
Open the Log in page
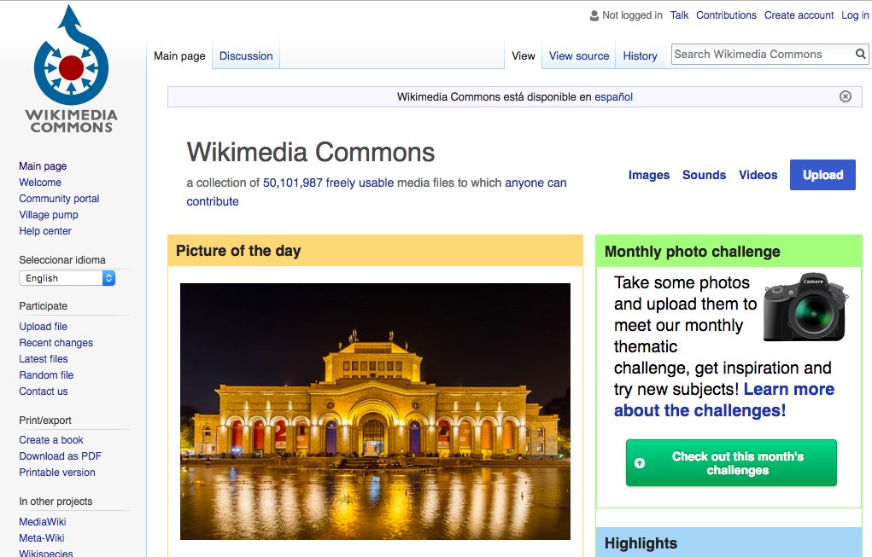click(855, 15)
